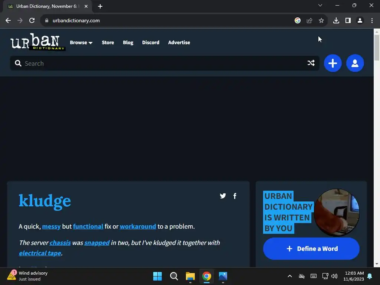Open the Browse dropdown menu
Screen dimensions: 380x285
[x=81, y=42]
